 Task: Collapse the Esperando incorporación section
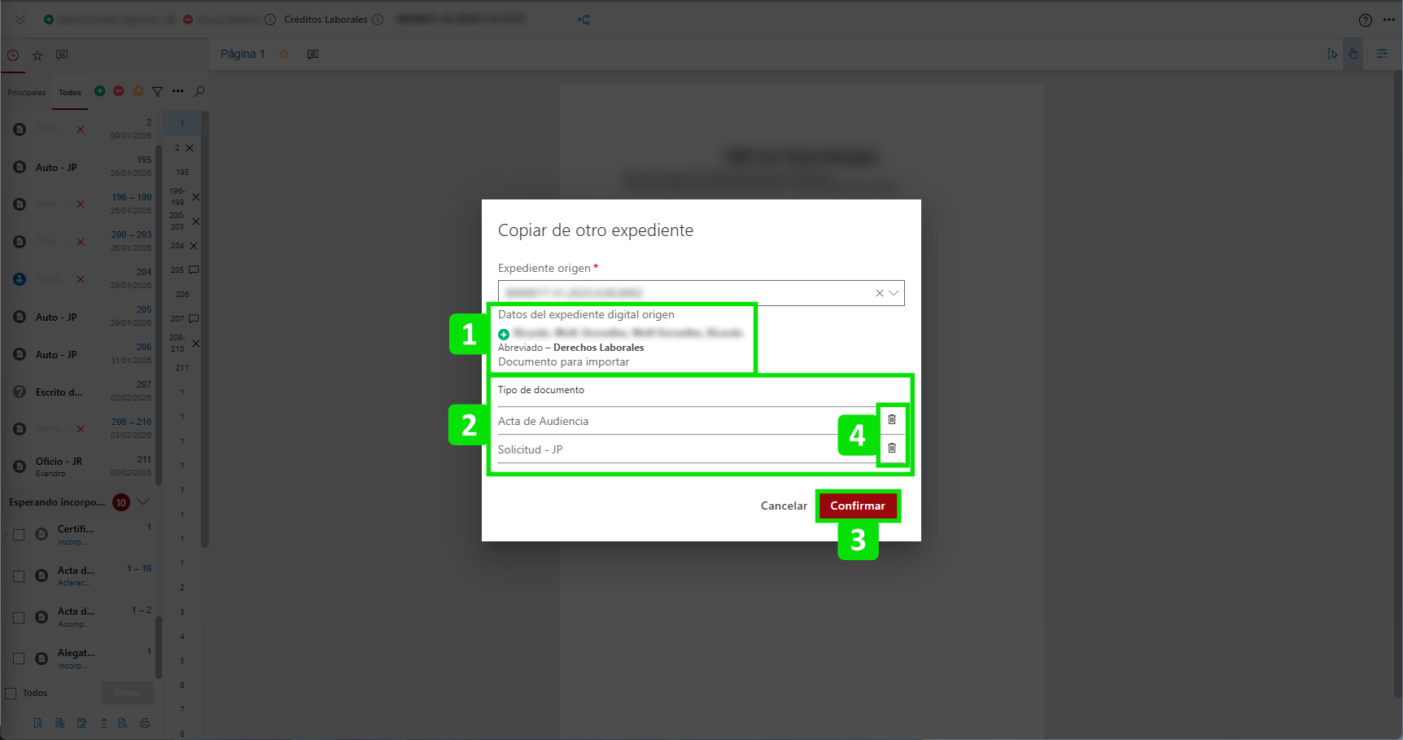click(144, 501)
